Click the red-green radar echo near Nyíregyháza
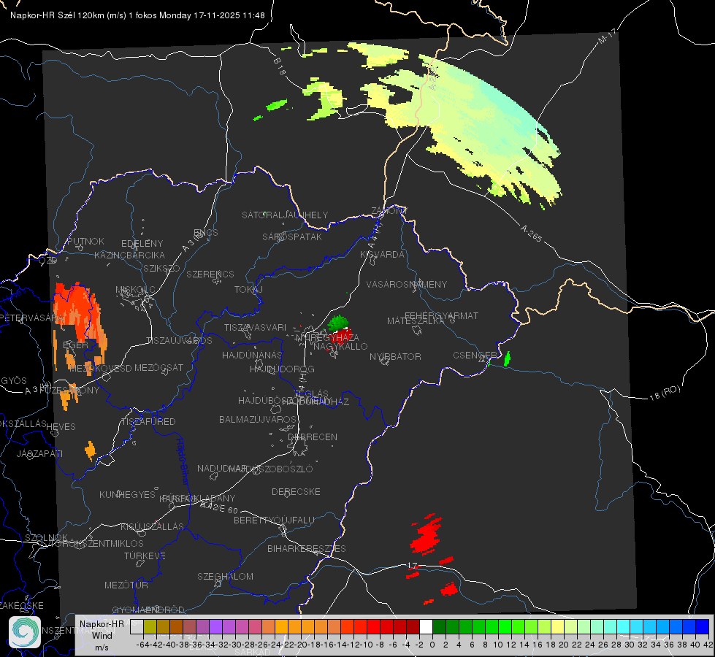 click(340, 330)
